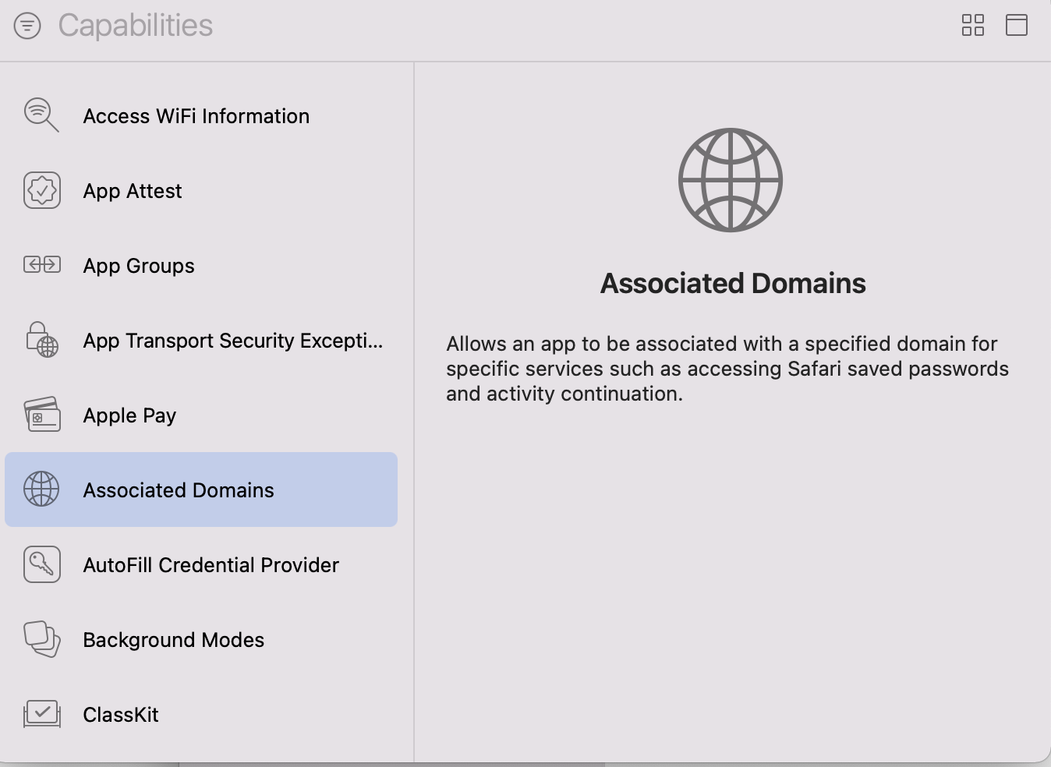This screenshot has height=767, width=1051.
Task: Choose App Groups capability
Action: [201, 265]
